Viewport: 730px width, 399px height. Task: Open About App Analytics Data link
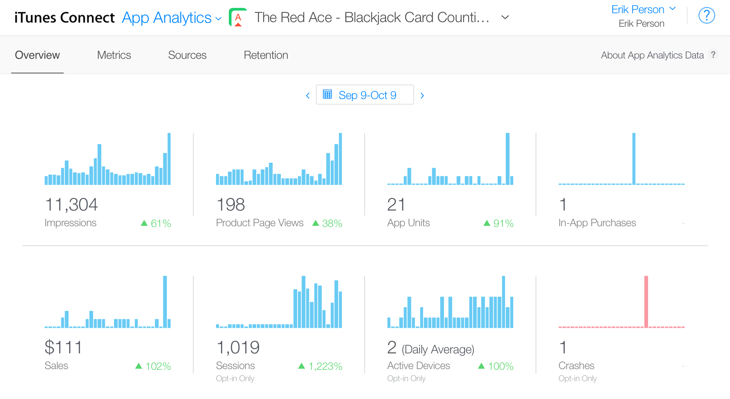(x=652, y=55)
